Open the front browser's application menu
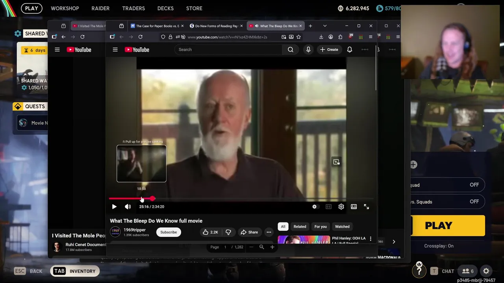Image resolution: width=504 pixels, height=283 pixels. coord(371,37)
